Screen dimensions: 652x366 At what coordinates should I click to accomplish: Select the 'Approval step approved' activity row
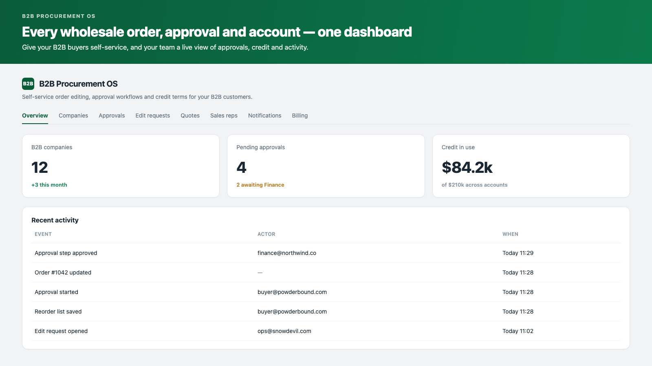point(326,253)
